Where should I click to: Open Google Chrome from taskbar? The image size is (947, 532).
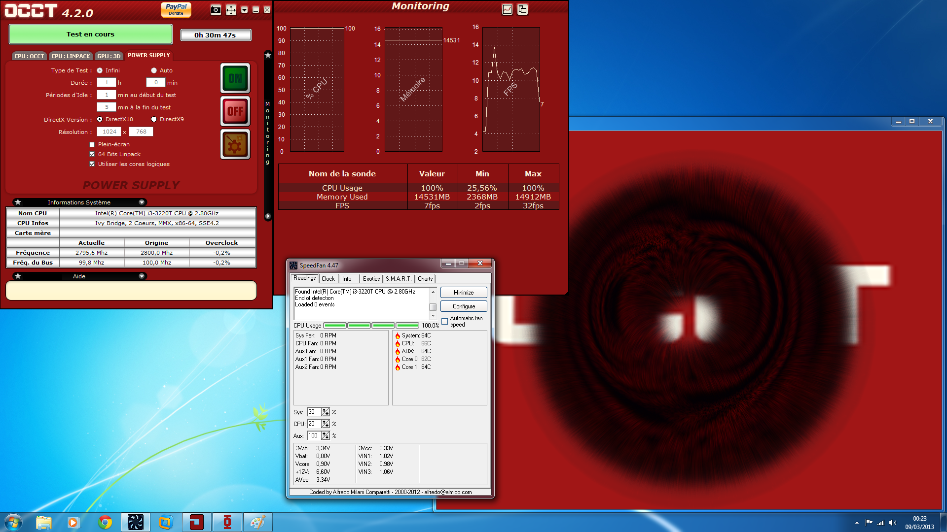(x=105, y=522)
